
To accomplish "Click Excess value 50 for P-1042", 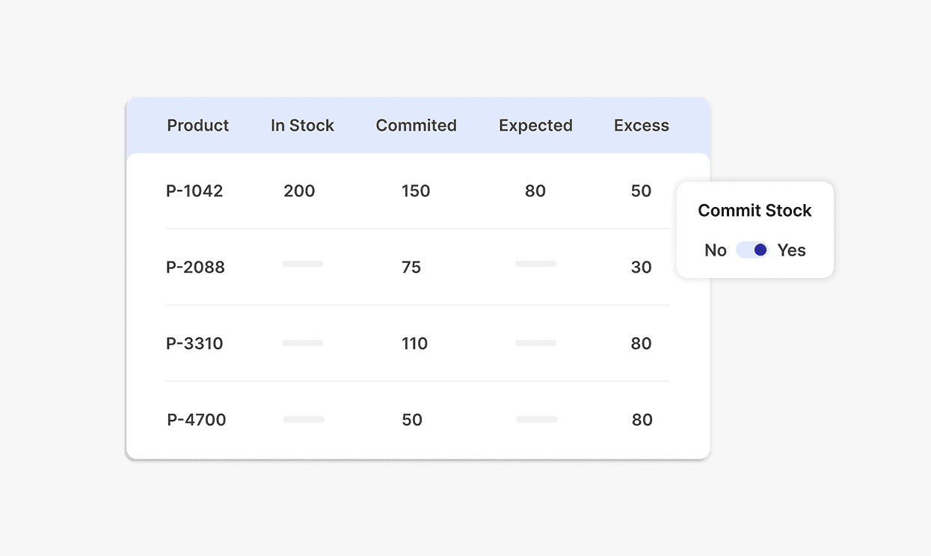I will (x=641, y=191).
